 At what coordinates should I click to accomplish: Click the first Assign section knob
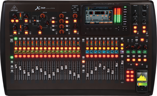pyautogui.click(x=128, y=46)
